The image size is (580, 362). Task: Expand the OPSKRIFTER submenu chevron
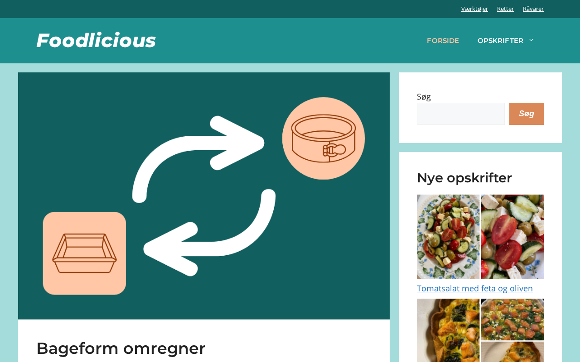(532, 40)
